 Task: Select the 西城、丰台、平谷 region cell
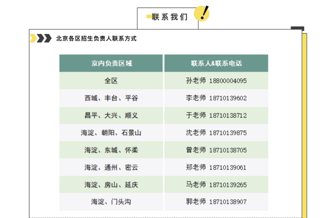click(111, 98)
